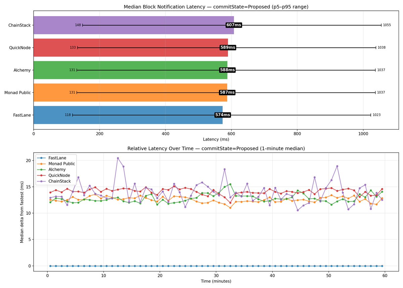The height and width of the screenshot is (288, 403).
Task: Click the QuickNode red bar
Action: point(131,48)
